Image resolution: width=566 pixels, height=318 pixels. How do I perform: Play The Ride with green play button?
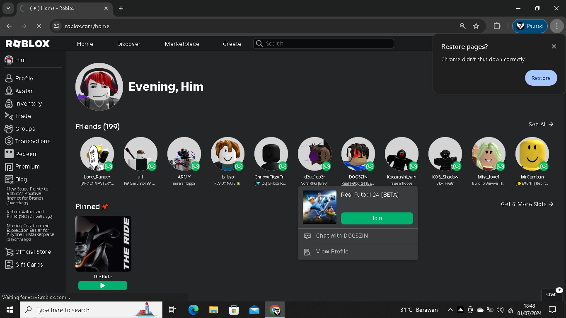[x=103, y=286]
